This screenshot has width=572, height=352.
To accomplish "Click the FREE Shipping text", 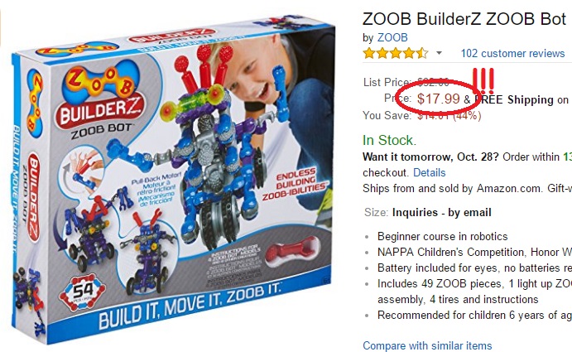I will (518, 99).
